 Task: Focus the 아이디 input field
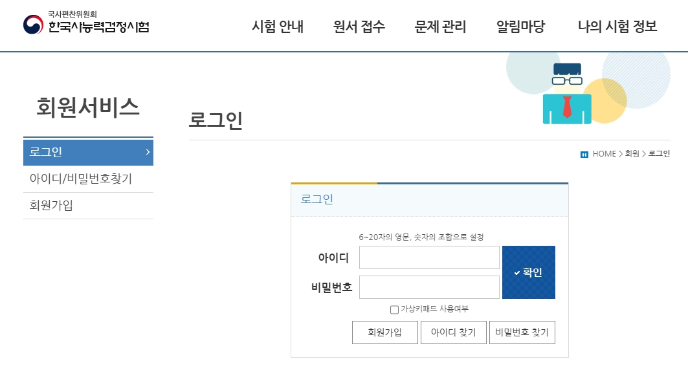pyautogui.click(x=429, y=257)
